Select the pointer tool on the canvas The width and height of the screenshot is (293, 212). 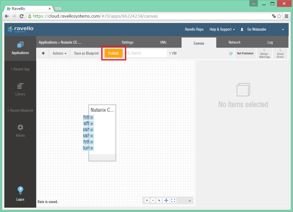159,201
